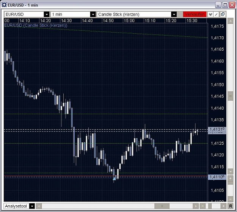Viewport: 237px width, 212px height.
Task: Click the vertical zoom slider handle
Action: (231, 183)
